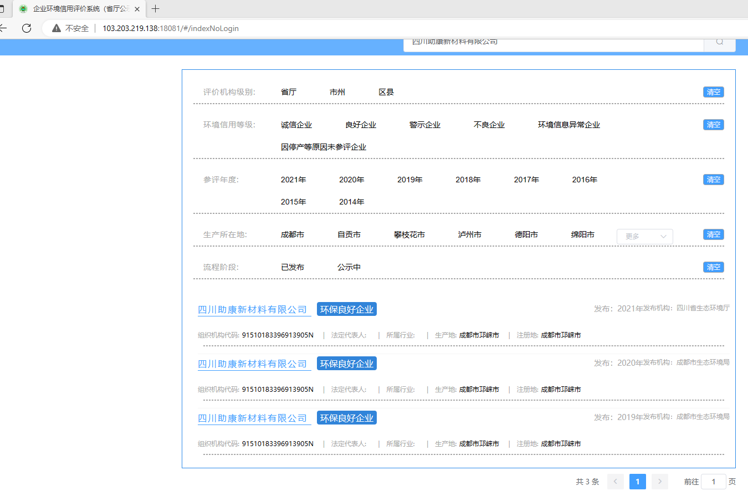Select the 成都市 production location filter
Viewport: 748px width, 496px height.
click(292, 234)
